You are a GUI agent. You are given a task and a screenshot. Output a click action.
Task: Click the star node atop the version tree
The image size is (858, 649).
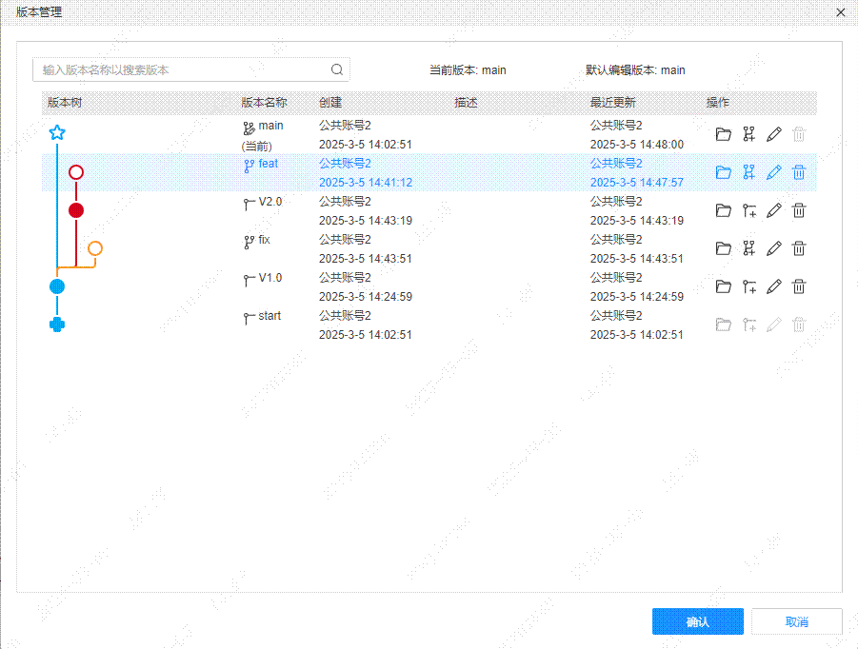pyautogui.click(x=57, y=132)
